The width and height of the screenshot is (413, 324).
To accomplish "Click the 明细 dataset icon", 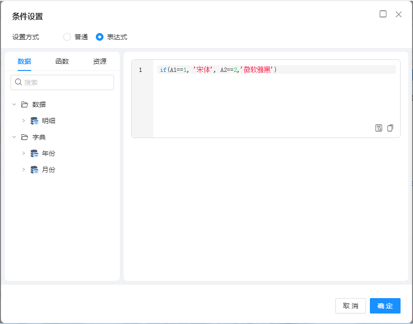I will click(x=34, y=121).
